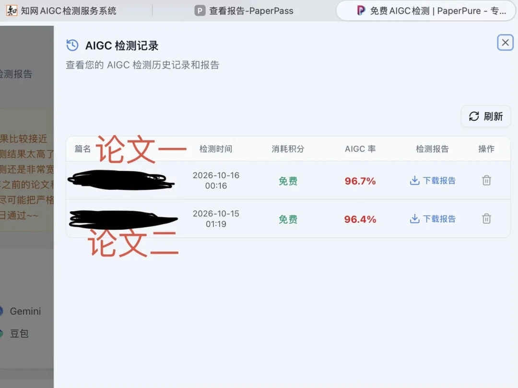
Task: Delete the 2026-10-15 detection record
Action: [x=486, y=219]
